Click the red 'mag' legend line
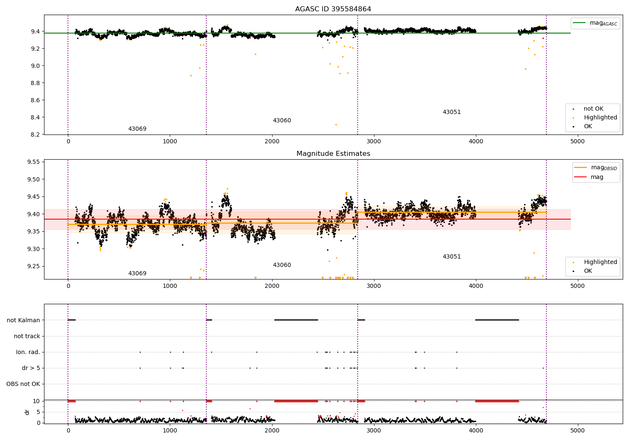The height and width of the screenshot is (440, 629). click(x=581, y=177)
